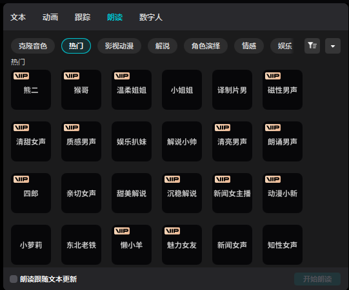This screenshot has height=290, width=349.
Task: Open the voice filter icon
Action: point(312,46)
